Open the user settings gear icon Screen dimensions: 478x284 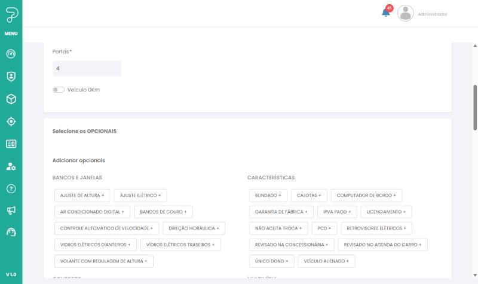click(x=11, y=166)
